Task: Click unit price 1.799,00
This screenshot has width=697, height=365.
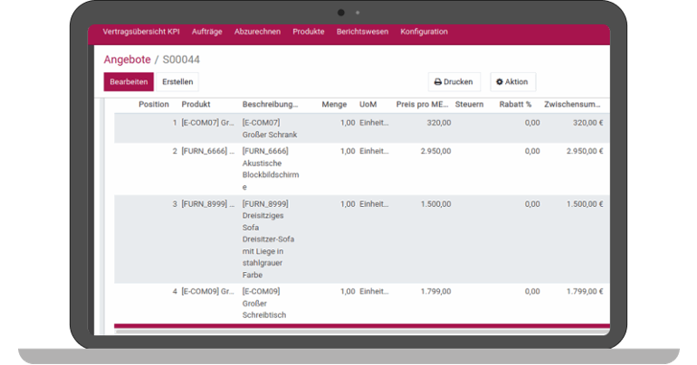Action: [x=435, y=292]
